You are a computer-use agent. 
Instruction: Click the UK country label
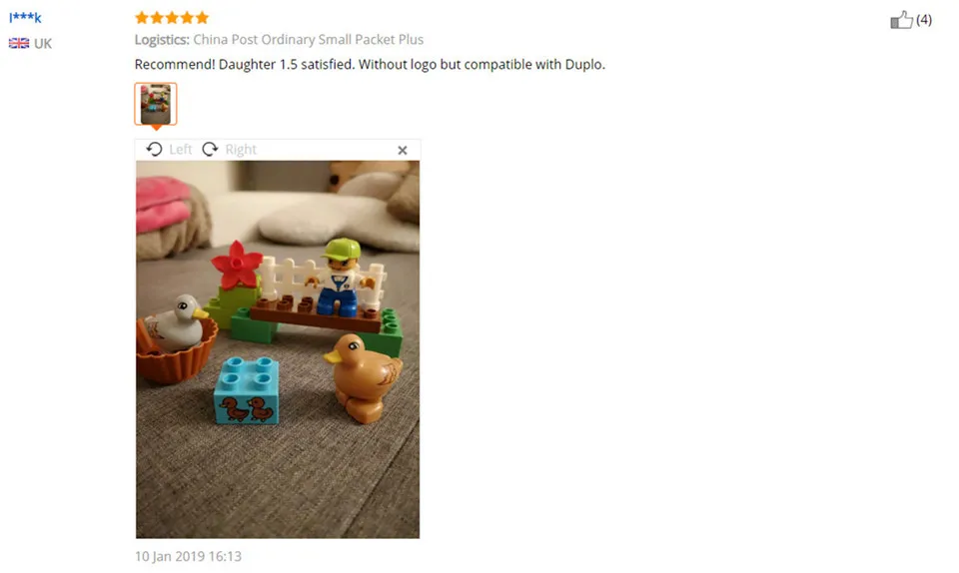pyautogui.click(x=43, y=43)
